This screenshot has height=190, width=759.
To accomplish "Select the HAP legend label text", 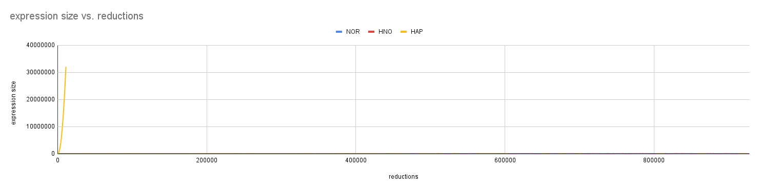I will (x=417, y=32).
